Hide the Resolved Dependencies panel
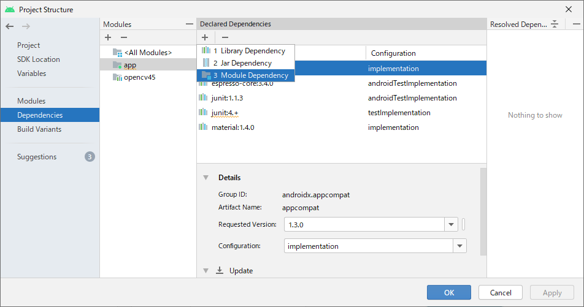The height and width of the screenshot is (307, 584). click(576, 24)
